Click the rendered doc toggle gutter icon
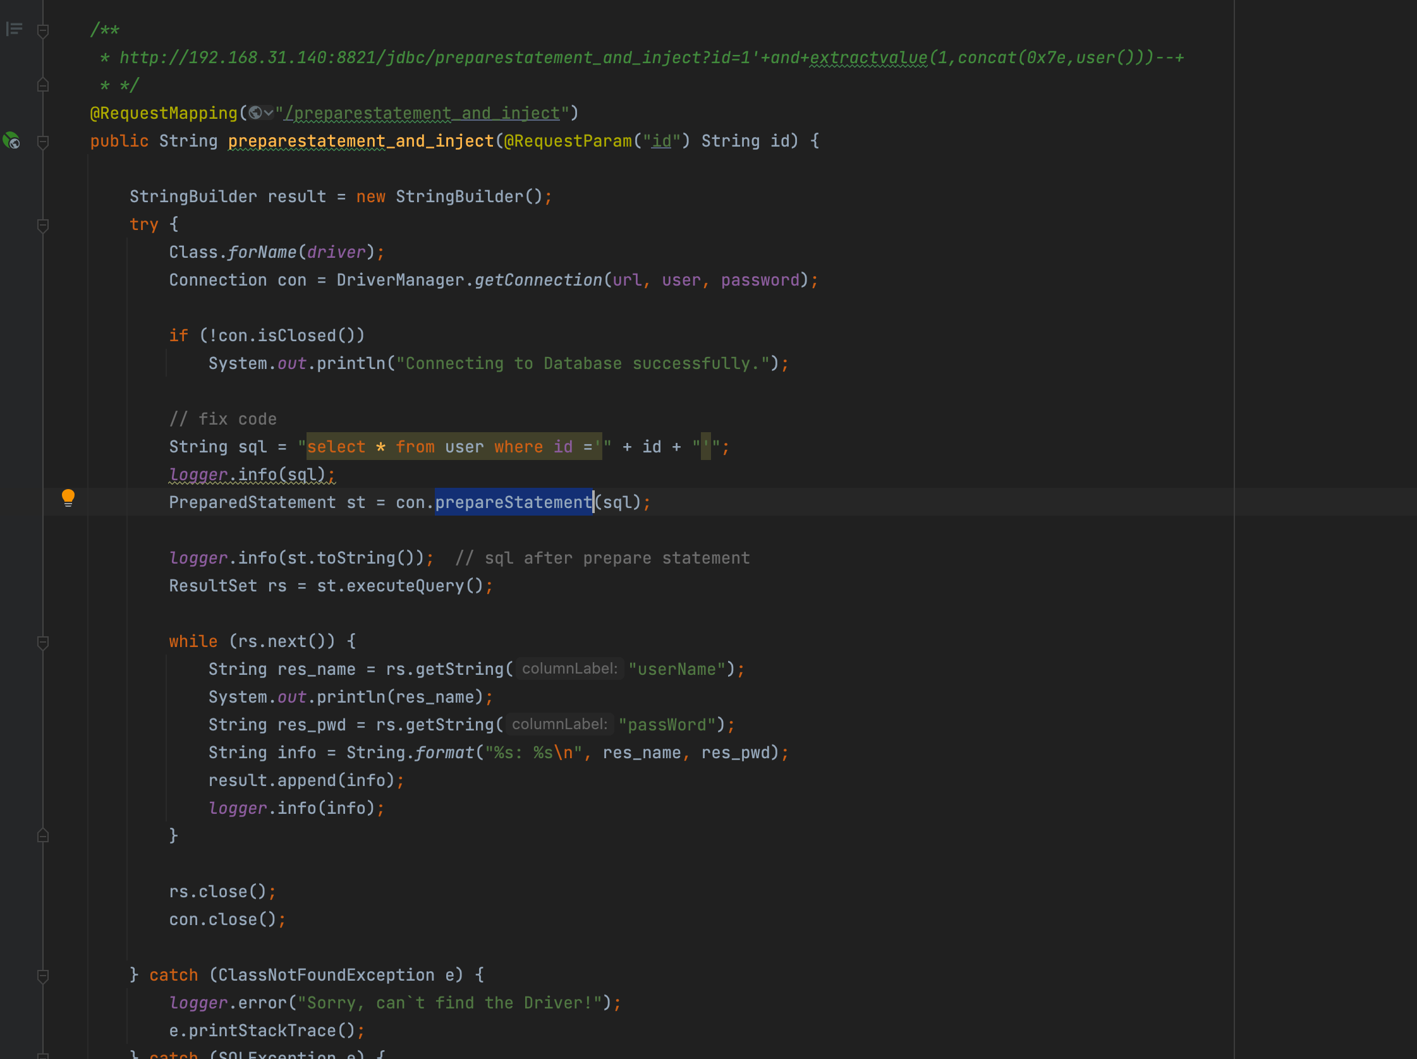This screenshot has width=1417, height=1059. point(14,29)
